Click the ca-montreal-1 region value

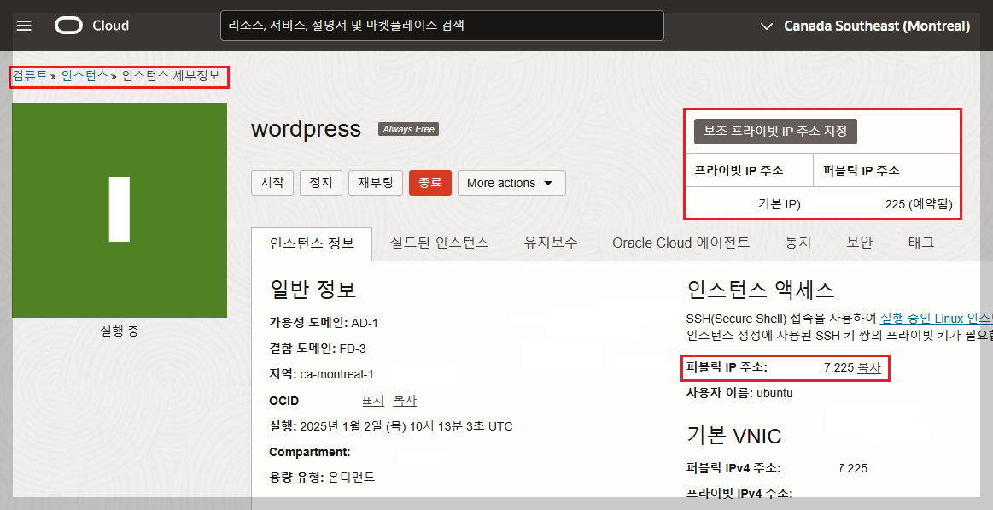tap(337, 374)
